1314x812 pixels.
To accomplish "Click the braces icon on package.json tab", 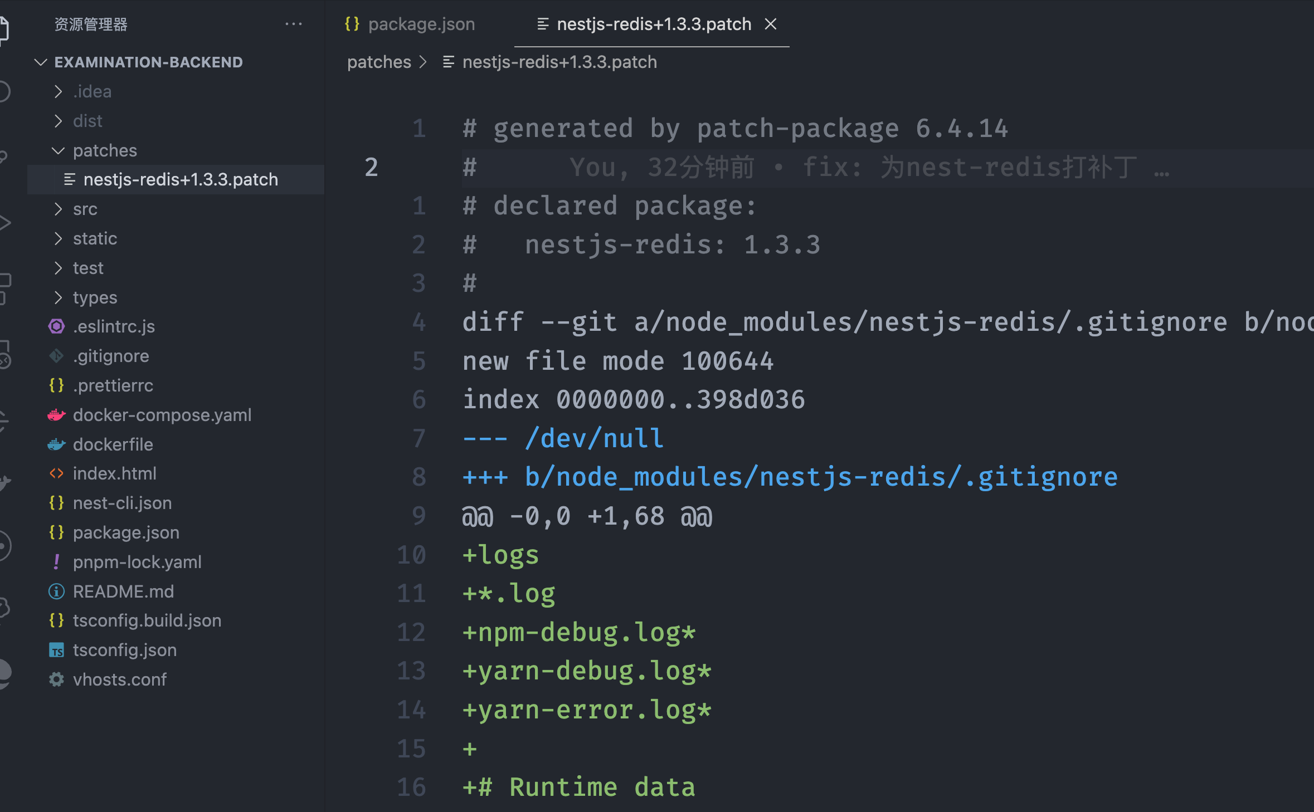I will pyautogui.click(x=352, y=24).
